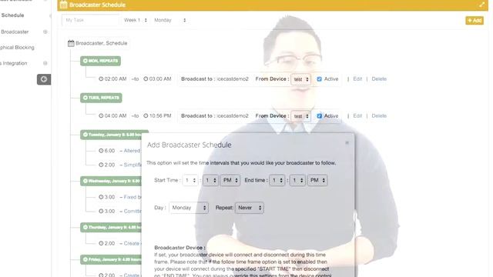Click the +Add button
This screenshot has width=493, height=277.
pos(475,21)
